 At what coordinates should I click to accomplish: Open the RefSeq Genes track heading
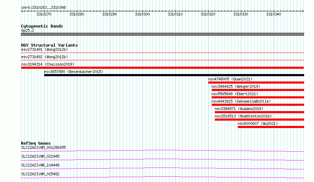36,143
